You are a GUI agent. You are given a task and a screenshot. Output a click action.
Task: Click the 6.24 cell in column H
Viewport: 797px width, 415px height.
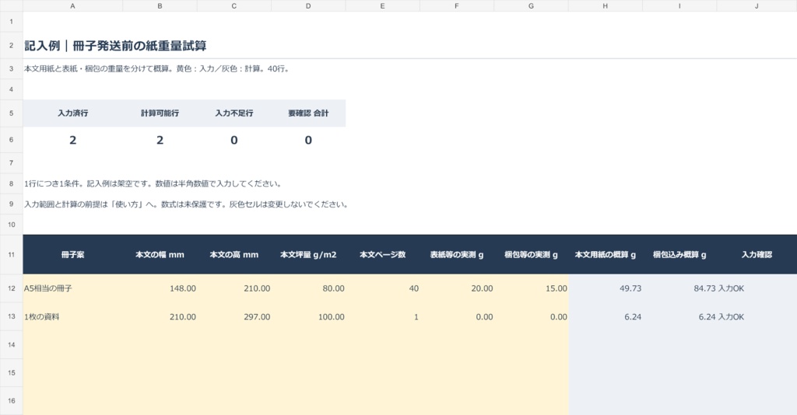pyautogui.click(x=605, y=316)
